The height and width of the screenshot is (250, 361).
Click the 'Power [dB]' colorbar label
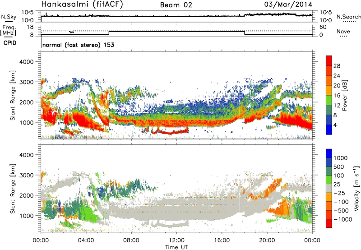(344, 95)
